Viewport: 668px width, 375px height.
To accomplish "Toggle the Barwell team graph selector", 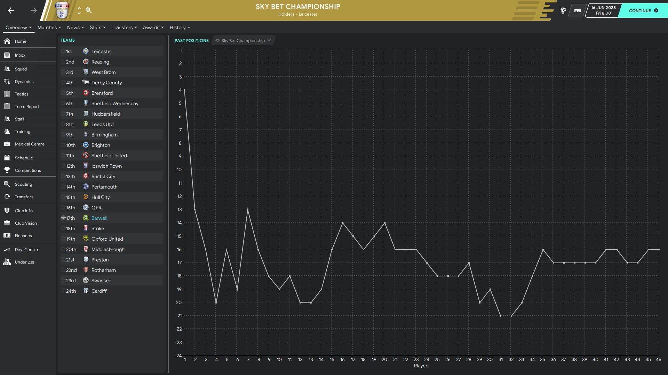I will click(x=63, y=218).
